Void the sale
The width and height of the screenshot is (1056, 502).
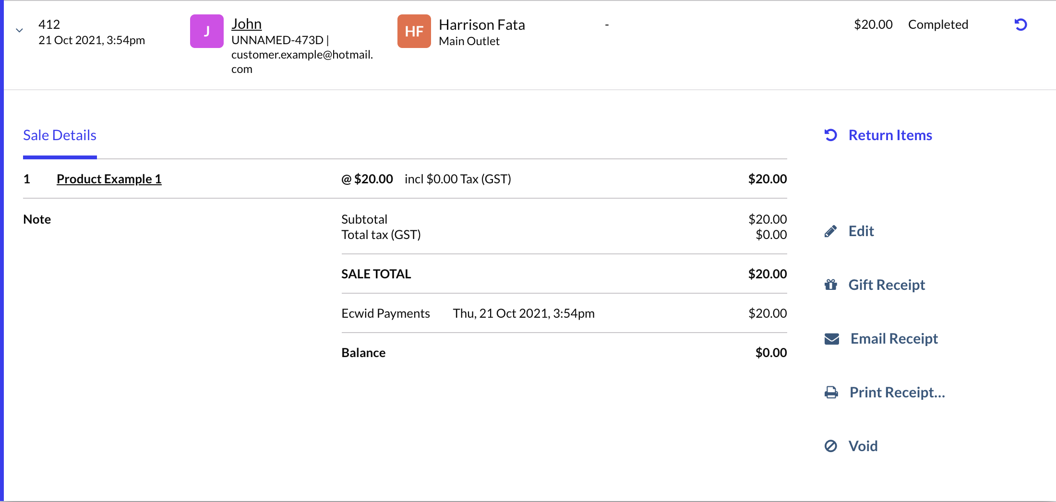point(863,446)
